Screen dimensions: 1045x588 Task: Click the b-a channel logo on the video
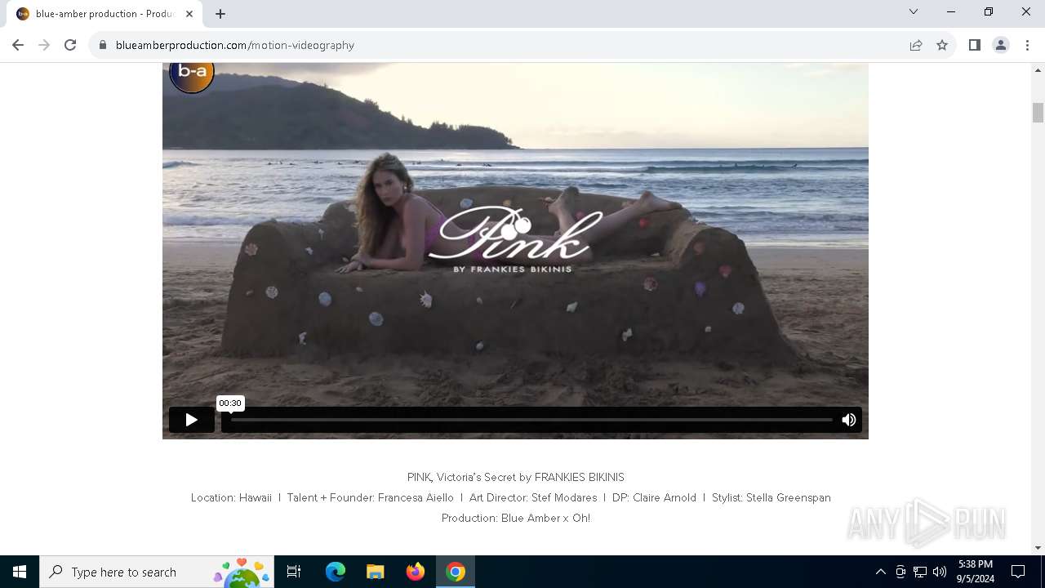(x=192, y=73)
